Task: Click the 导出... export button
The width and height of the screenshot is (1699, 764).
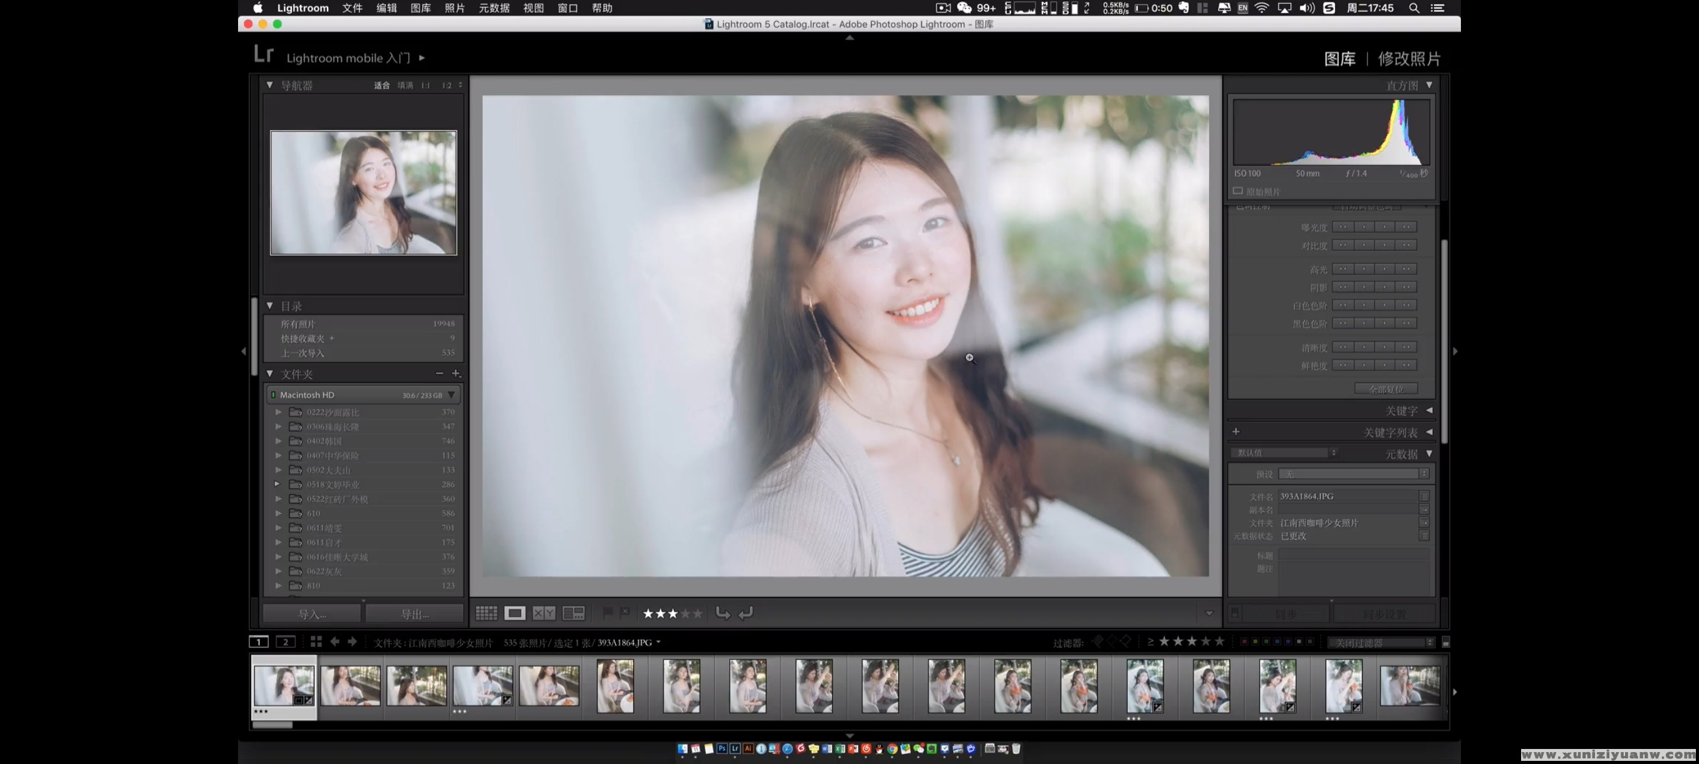Action: coord(415,614)
